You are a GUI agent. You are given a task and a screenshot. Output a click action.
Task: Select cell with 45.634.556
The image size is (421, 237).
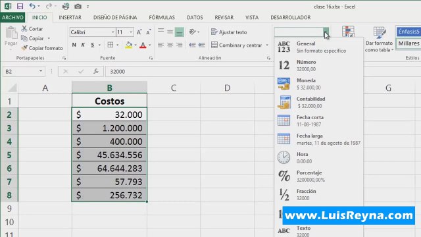tap(110, 155)
